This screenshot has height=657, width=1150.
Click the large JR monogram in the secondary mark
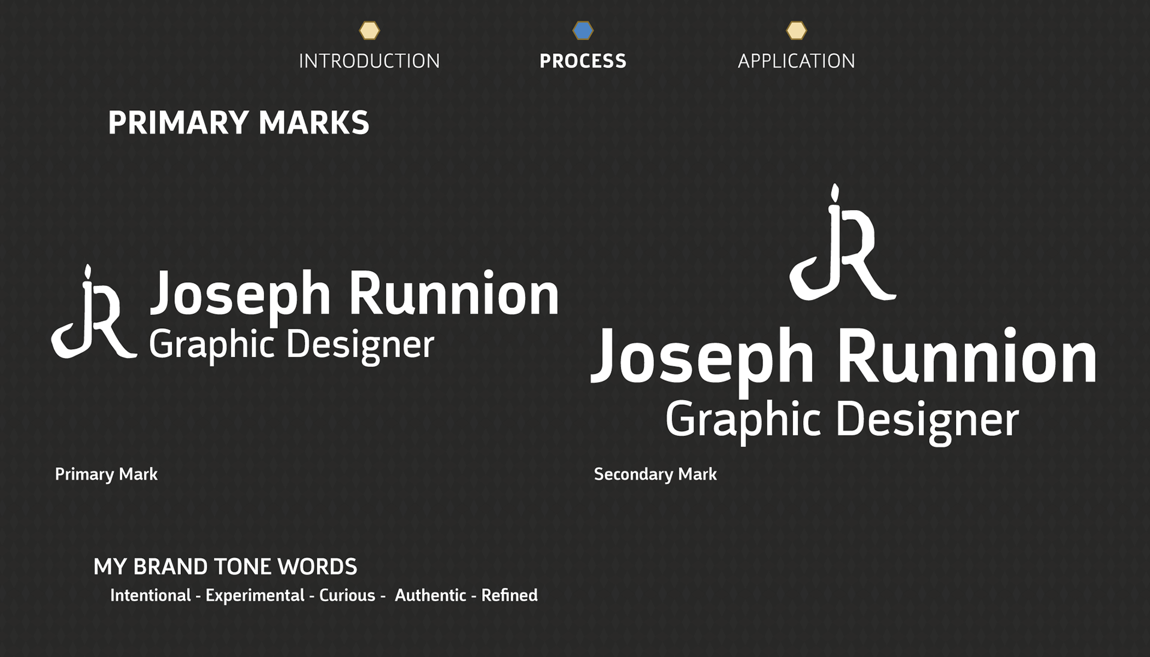[x=843, y=242]
